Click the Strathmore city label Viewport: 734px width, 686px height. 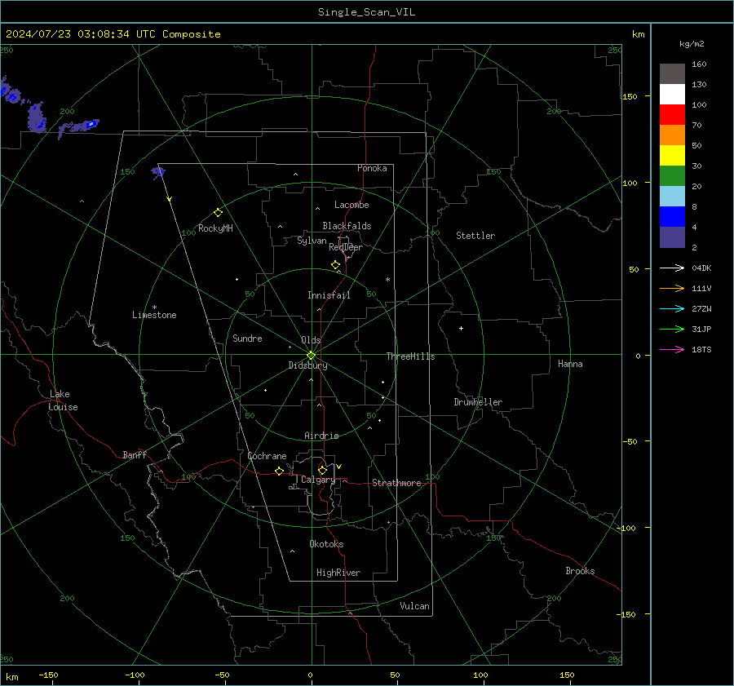pyautogui.click(x=396, y=483)
